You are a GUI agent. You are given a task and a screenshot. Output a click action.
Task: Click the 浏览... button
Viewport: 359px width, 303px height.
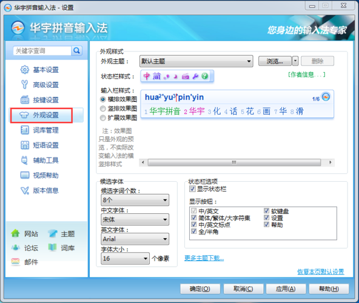click(275, 61)
